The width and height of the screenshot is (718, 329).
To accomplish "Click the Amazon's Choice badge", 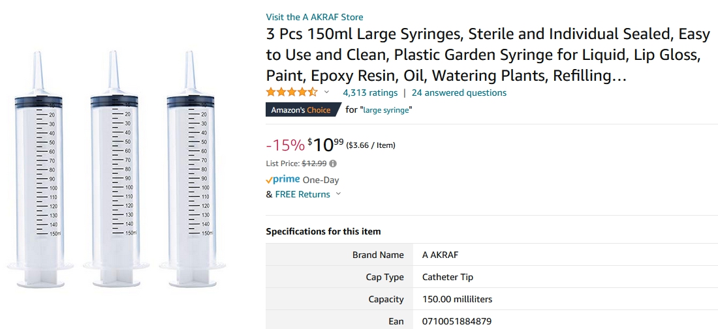I will point(301,110).
